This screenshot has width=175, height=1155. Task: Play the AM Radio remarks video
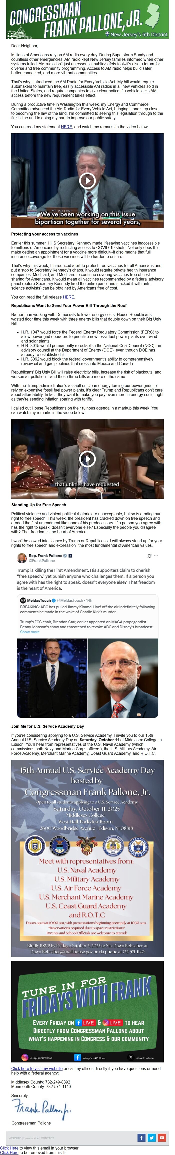(x=87, y=180)
